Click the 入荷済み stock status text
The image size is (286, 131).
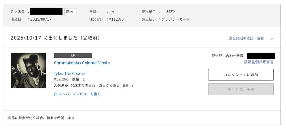[61, 85]
